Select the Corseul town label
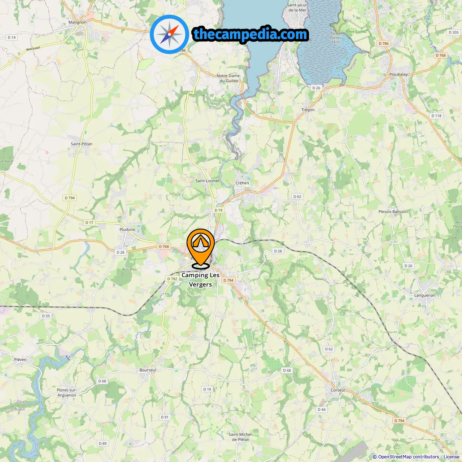 click(338, 390)
